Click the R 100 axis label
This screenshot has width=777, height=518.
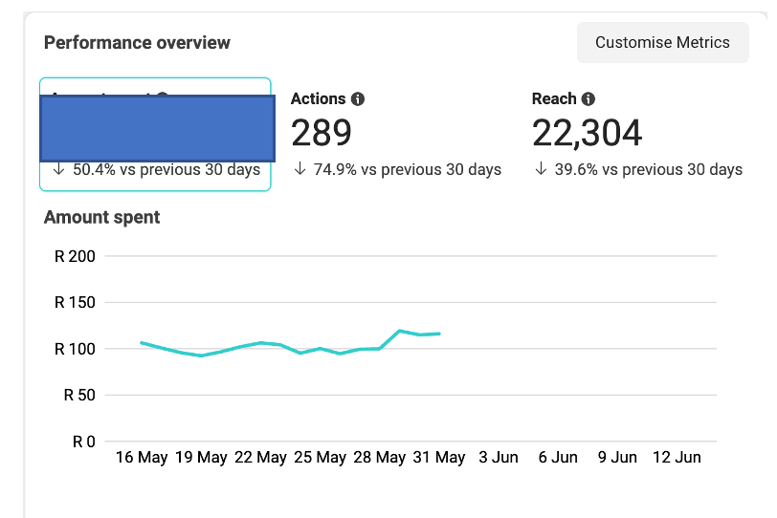pyautogui.click(x=75, y=349)
